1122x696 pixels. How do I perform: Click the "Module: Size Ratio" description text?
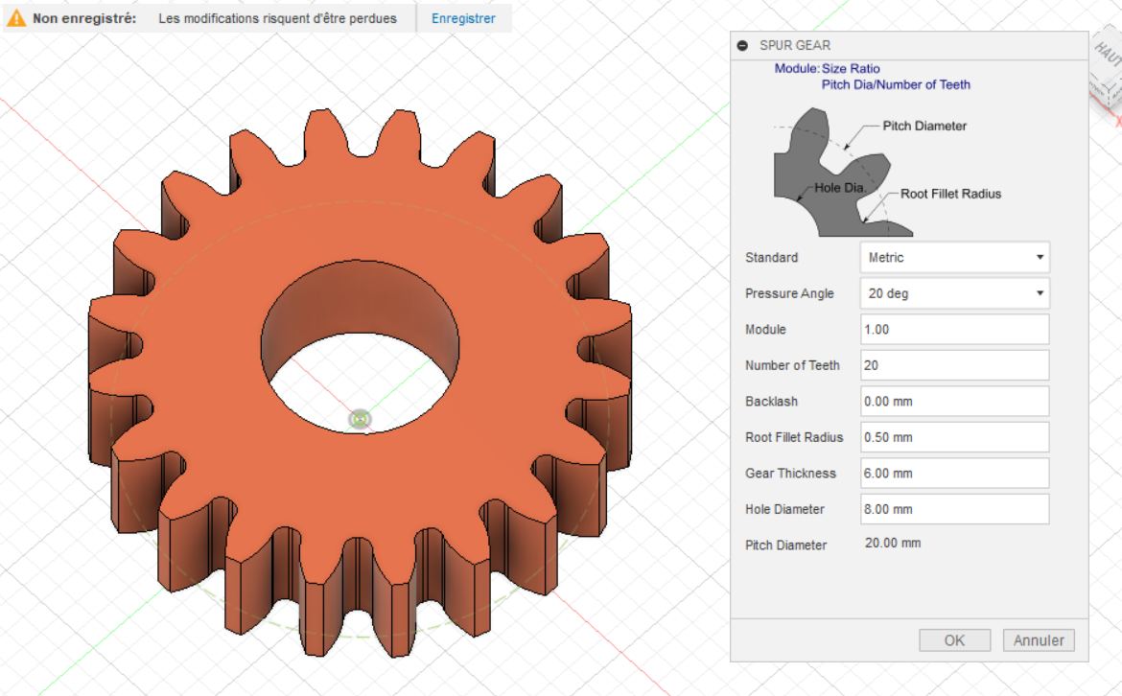coord(828,69)
